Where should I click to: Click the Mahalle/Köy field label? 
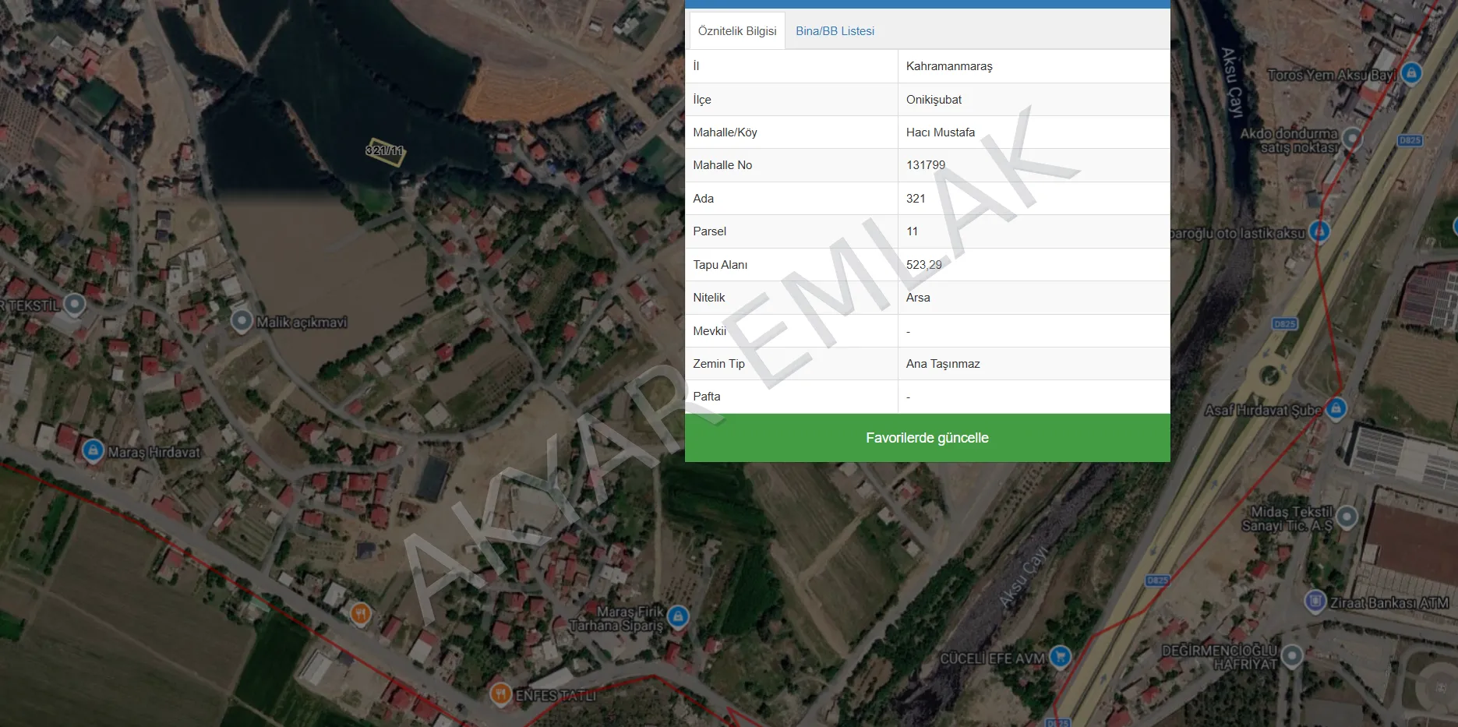[x=725, y=132]
